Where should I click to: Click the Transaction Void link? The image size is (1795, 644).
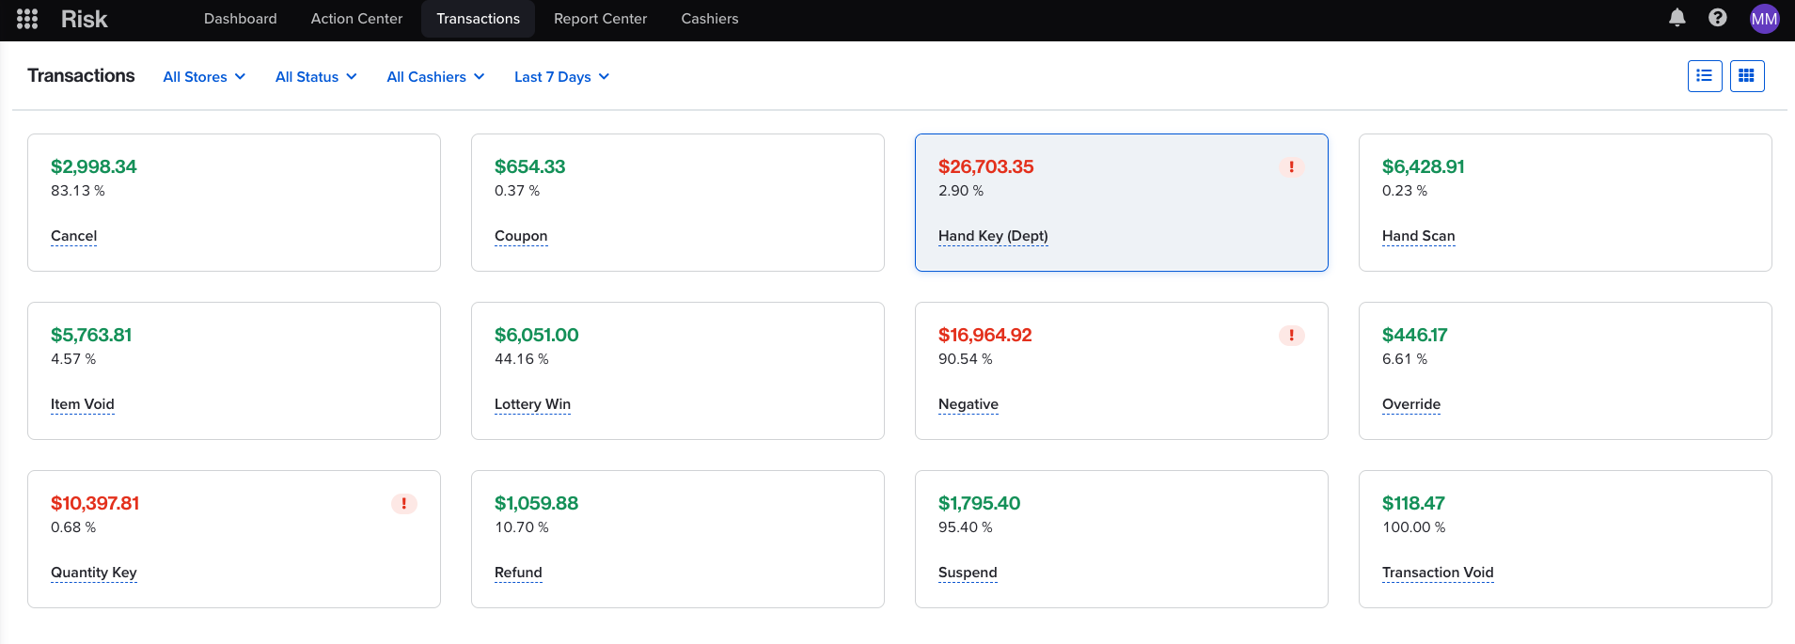click(1437, 573)
